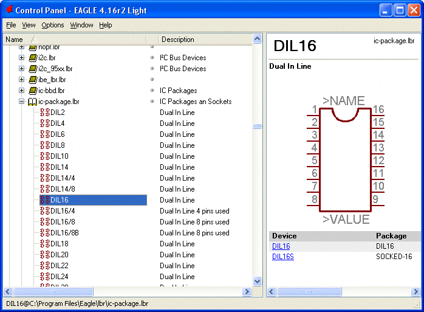The width and height of the screenshot is (424, 312).
Task: Expand the ibe_lbr.lbr library
Action: point(21,79)
